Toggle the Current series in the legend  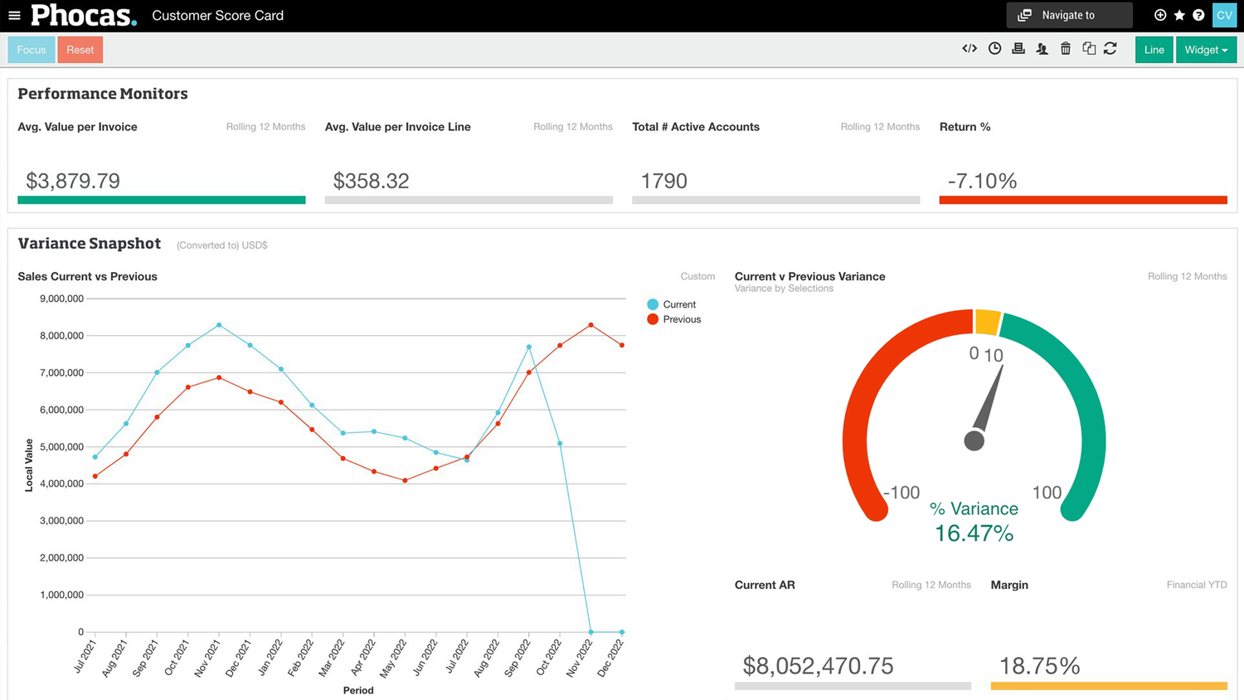click(672, 304)
